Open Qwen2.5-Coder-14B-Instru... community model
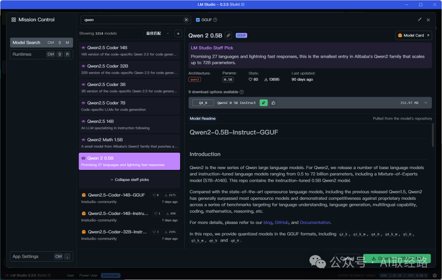The width and height of the screenshot is (442, 280). point(129,217)
